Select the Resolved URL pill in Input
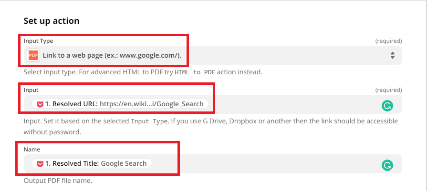The height and width of the screenshot is (191, 427). pos(120,104)
